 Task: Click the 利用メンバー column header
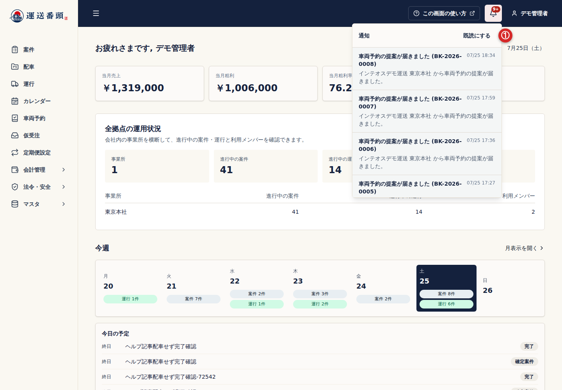(x=518, y=196)
